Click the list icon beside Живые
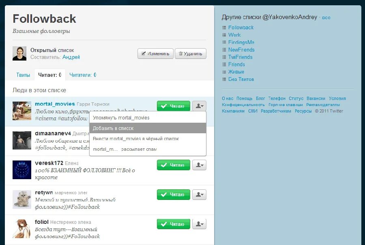 [224, 72]
